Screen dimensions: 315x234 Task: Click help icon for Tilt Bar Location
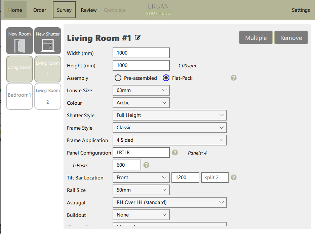click(234, 177)
